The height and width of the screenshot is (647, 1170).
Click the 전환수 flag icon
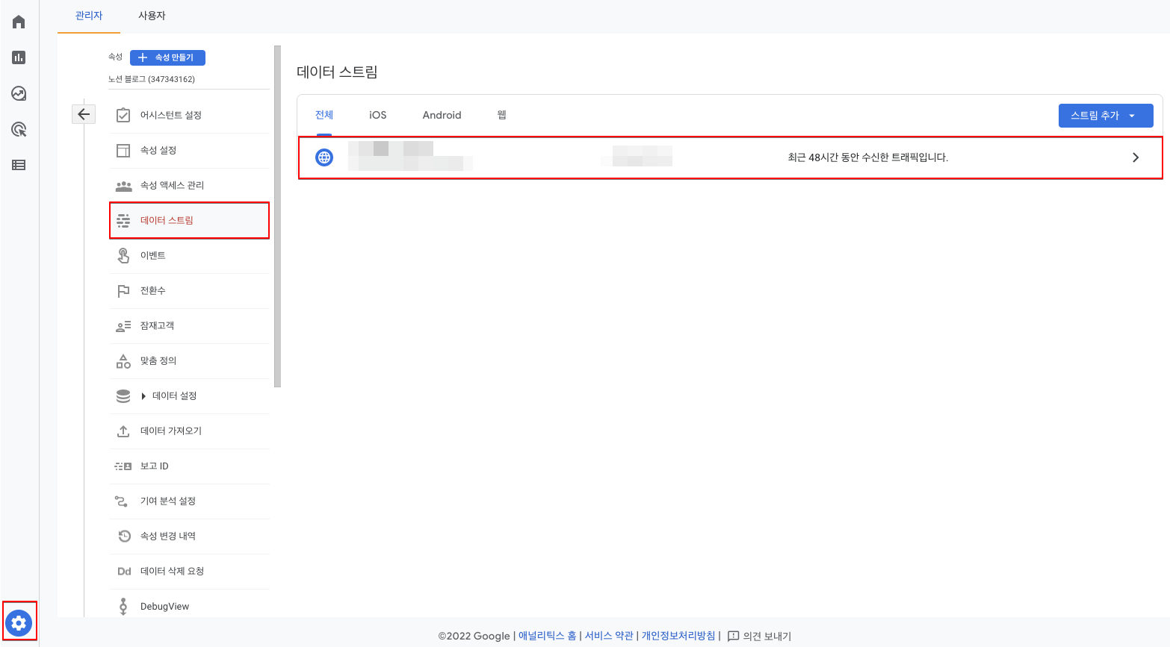(x=123, y=290)
